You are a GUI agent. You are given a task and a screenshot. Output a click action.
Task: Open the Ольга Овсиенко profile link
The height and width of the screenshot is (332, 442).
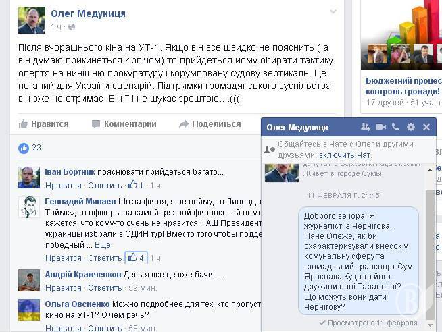[77, 304]
